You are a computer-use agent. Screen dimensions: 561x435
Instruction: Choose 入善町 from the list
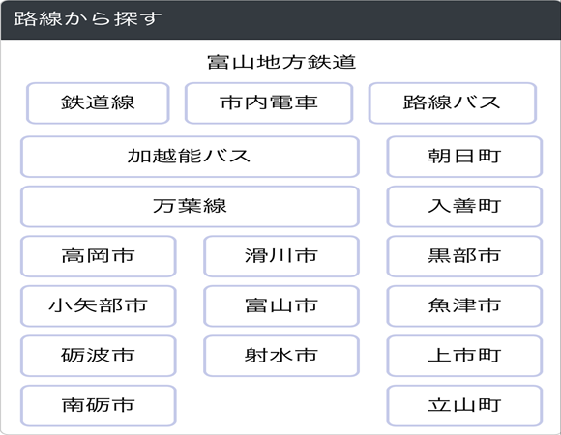pyautogui.click(x=464, y=206)
